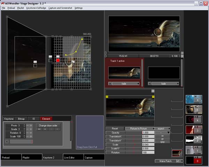Viewport: 209px width, 167px height.
Task: Move element down one draw order (-)
Action: [51, 129]
